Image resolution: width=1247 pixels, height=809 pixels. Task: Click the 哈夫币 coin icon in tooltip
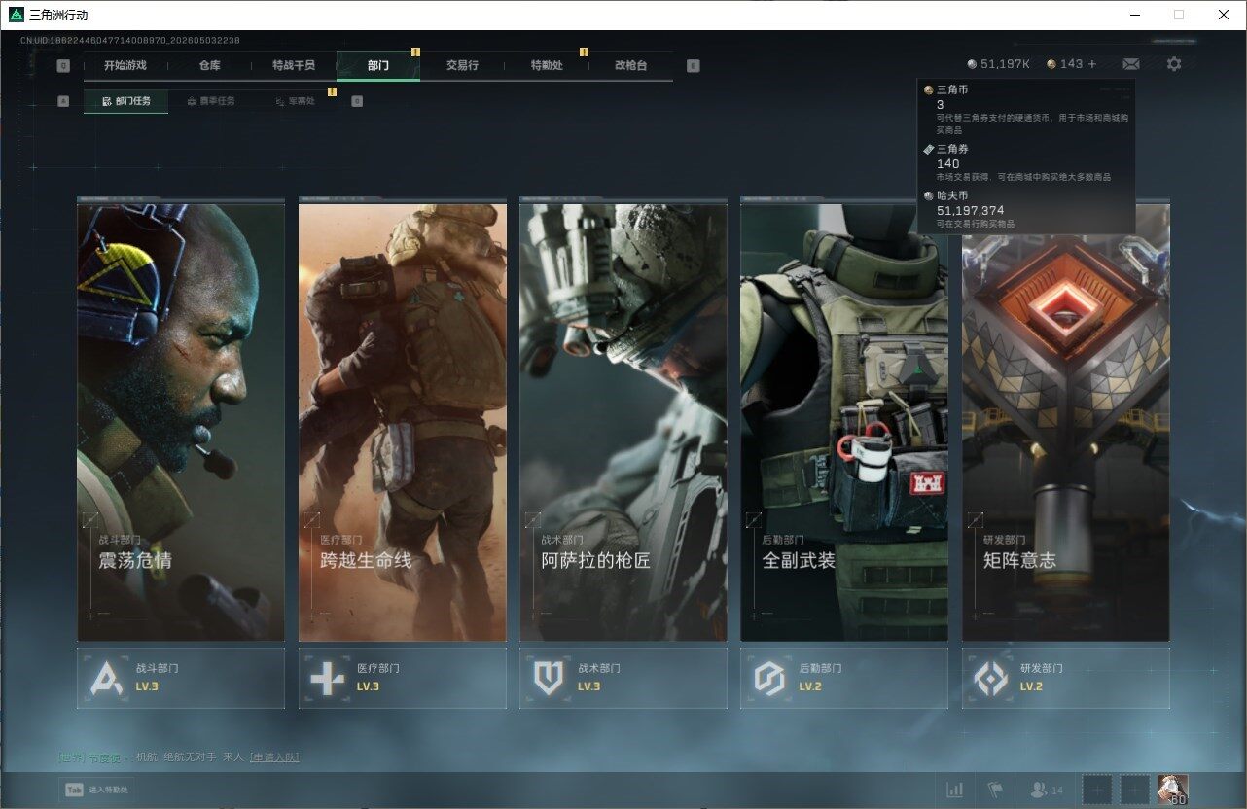[x=929, y=195]
